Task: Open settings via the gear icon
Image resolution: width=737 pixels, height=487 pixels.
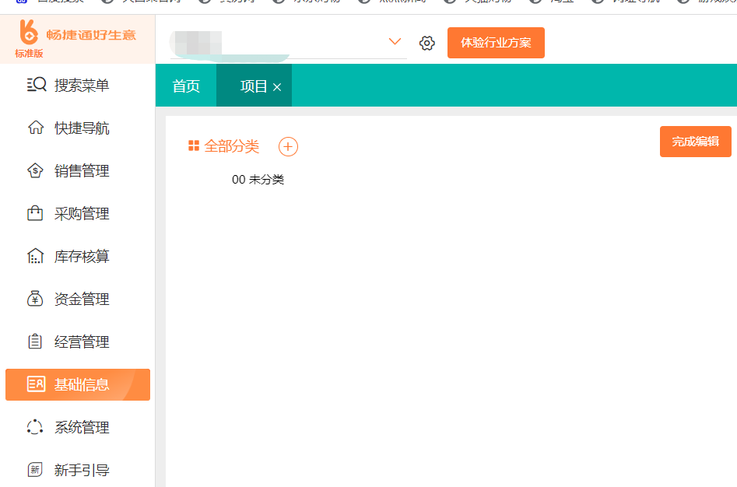Action: [x=426, y=44]
